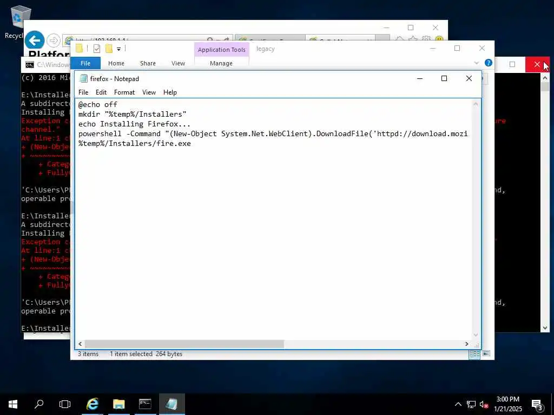Switch Explorer to Details view icon
Screen dimensions: 554x415
click(474, 353)
